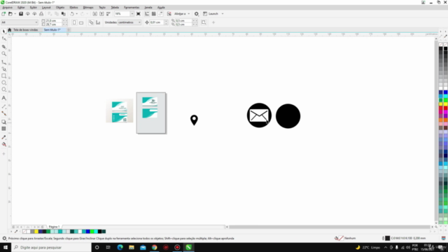Expand the Launch dropdown arrow

point(223,14)
